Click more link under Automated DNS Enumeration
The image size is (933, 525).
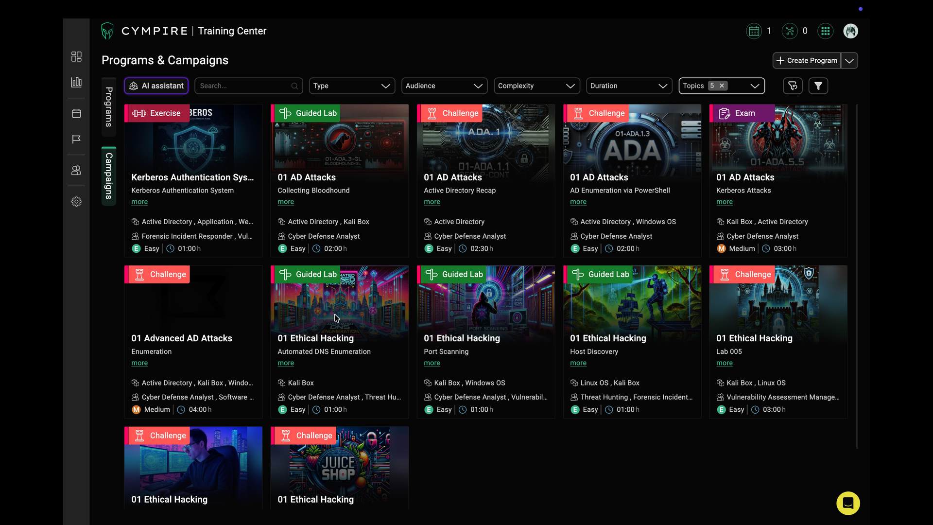click(x=286, y=363)
